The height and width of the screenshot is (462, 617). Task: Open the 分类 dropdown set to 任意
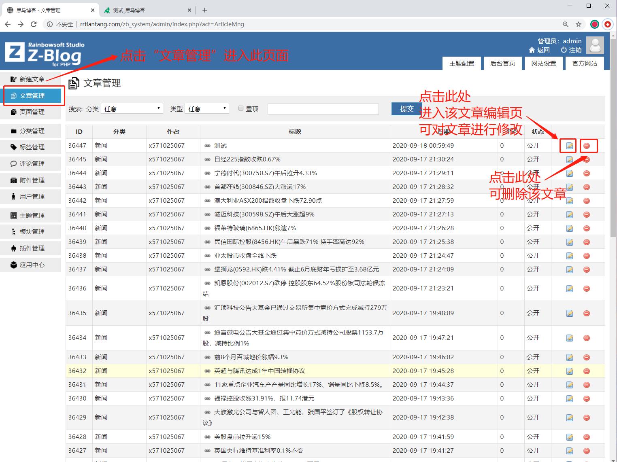[132, 108]
